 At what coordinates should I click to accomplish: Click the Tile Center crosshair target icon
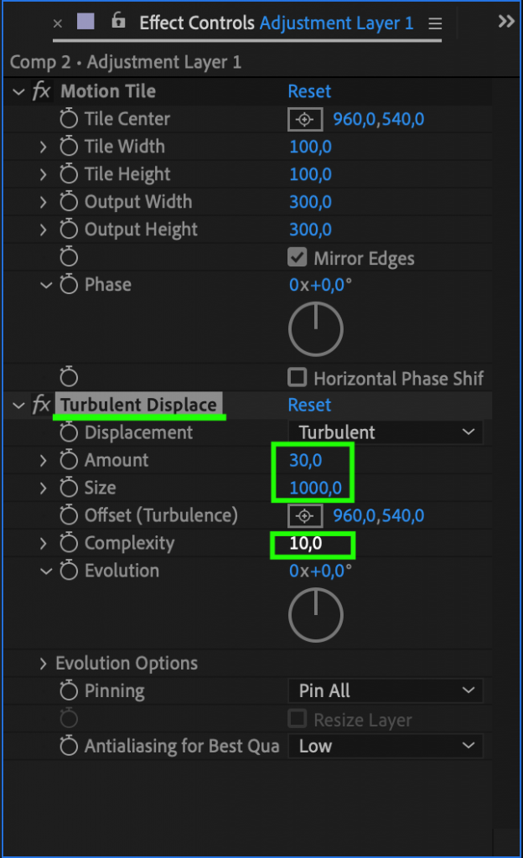[304, 119]
